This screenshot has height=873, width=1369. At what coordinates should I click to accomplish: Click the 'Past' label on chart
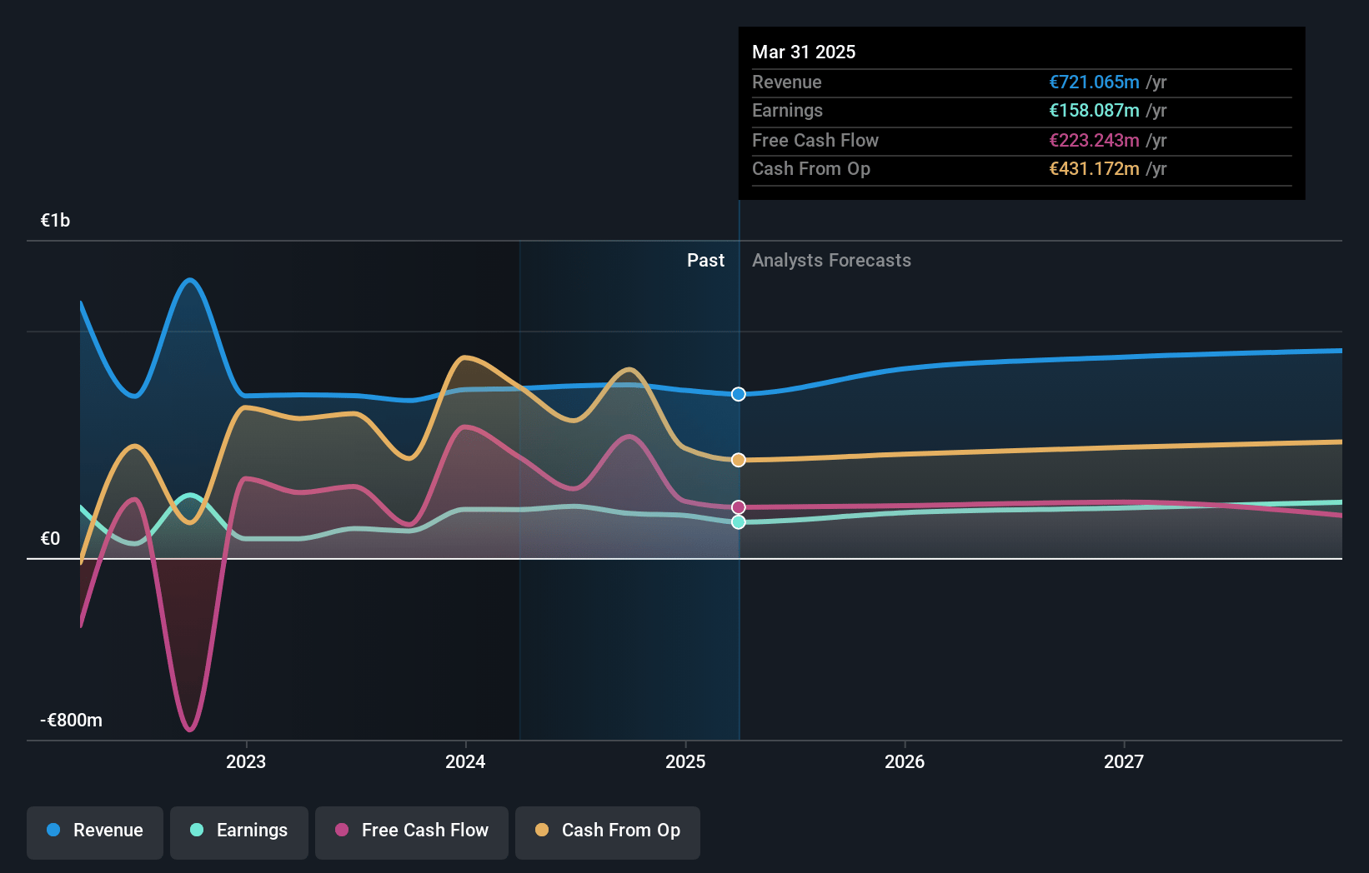[x=705, y=260]
